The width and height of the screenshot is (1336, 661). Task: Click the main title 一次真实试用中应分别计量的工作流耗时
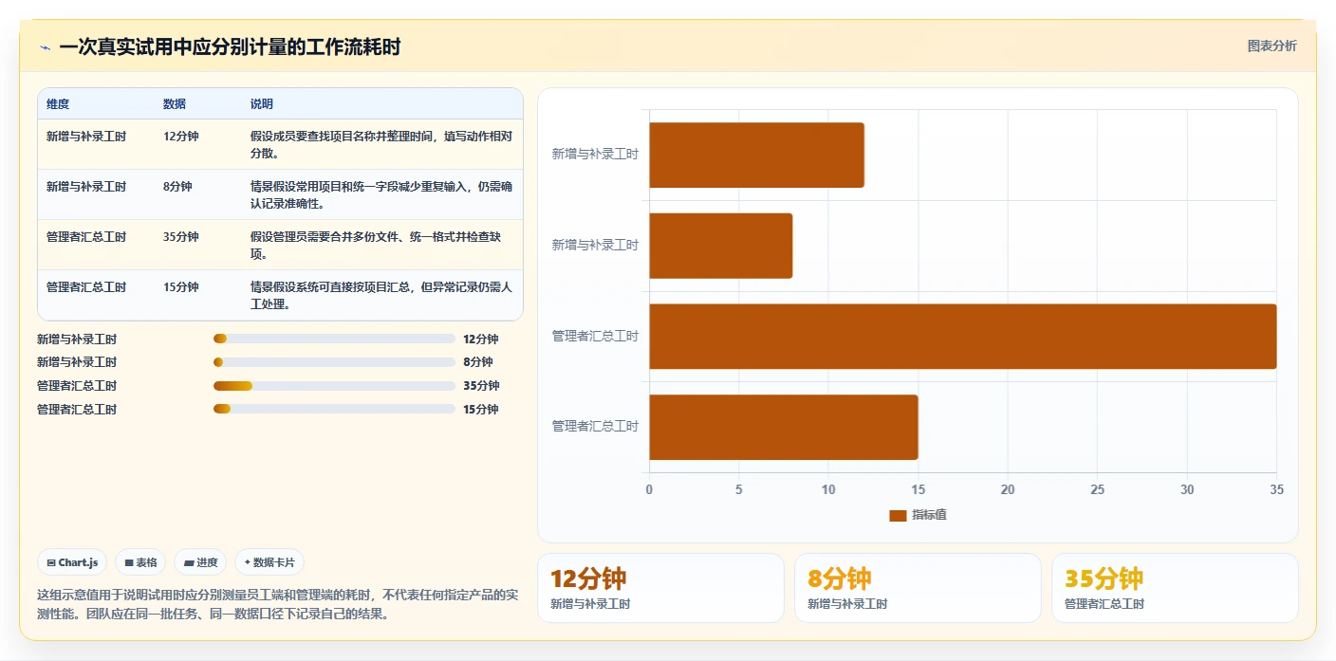[x=230, y=47]
